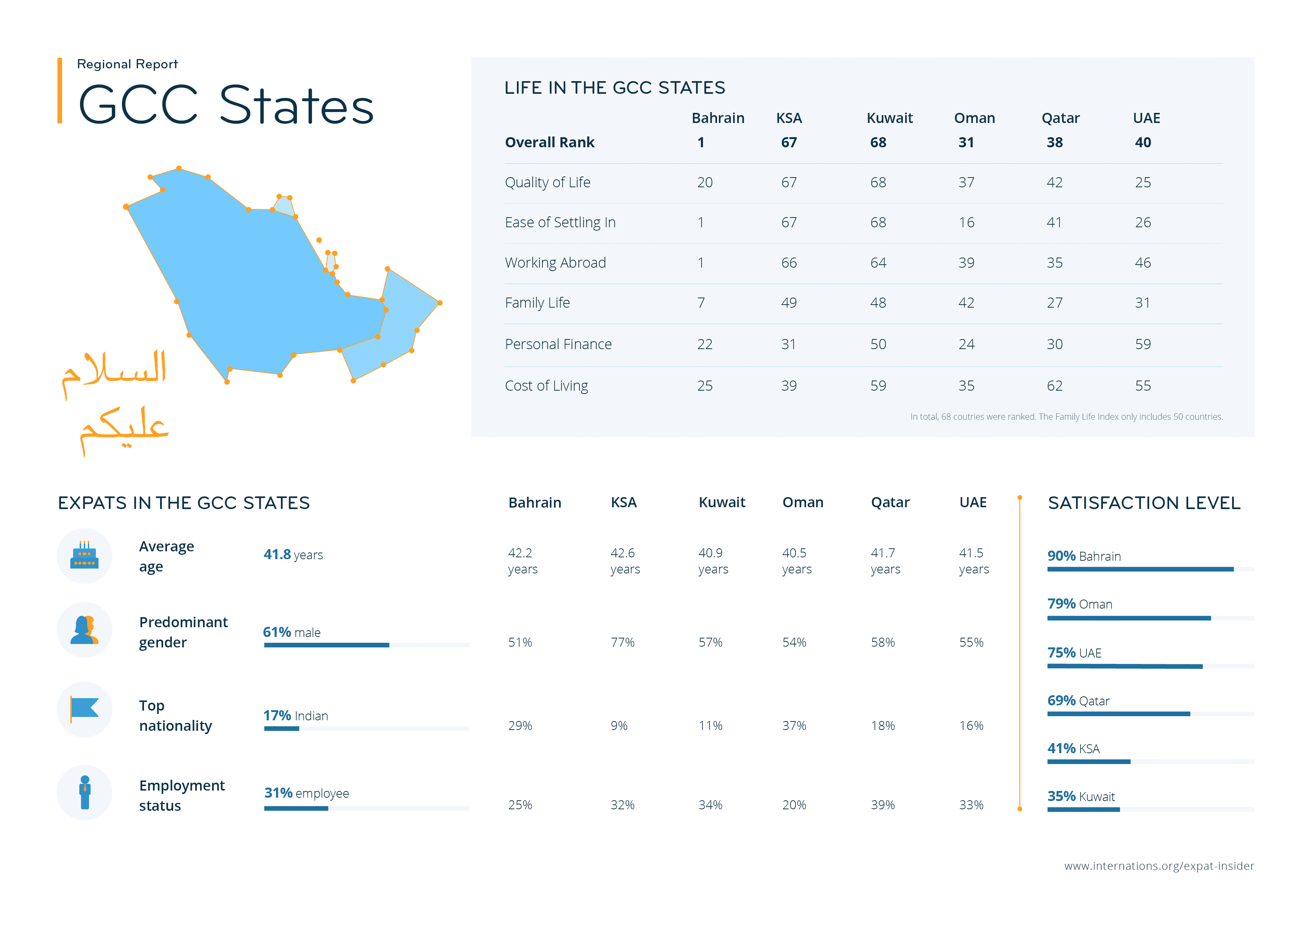
Task: Open the internations.org expat-insider link
Action: [x=1158, y=866]
